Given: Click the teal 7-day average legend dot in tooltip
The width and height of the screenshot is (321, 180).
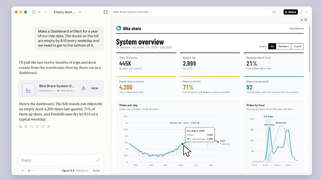Looking at the screenshot, I should tap(188, 139).
